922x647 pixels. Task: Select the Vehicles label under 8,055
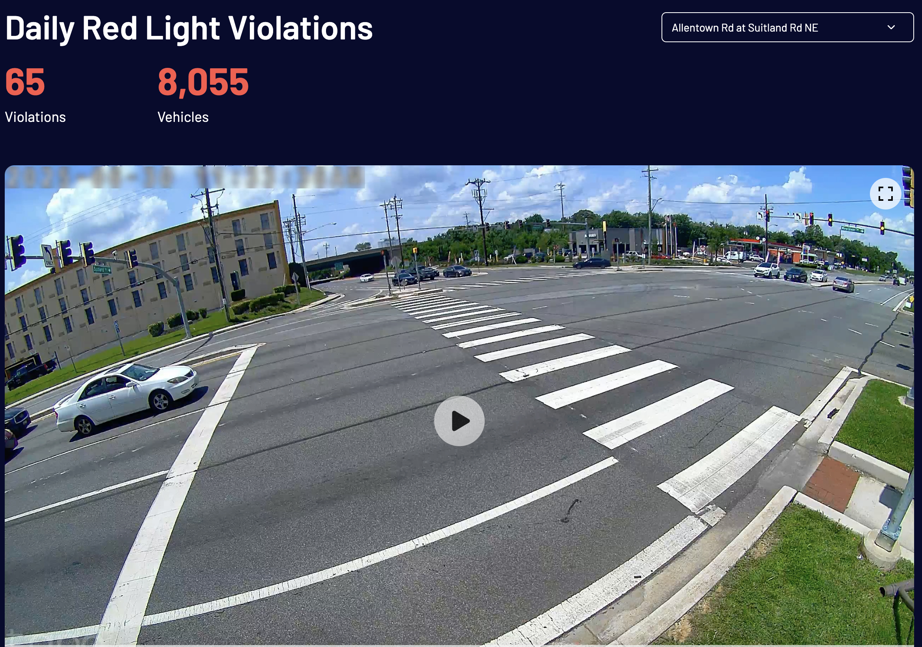183,117
